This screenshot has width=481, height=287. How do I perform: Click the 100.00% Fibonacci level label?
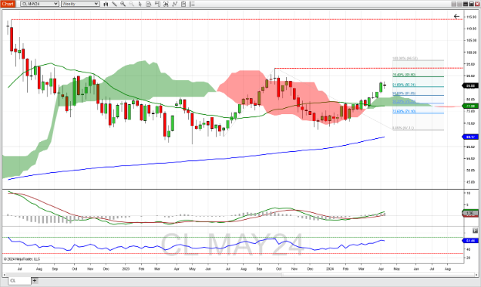coord(405,59)
